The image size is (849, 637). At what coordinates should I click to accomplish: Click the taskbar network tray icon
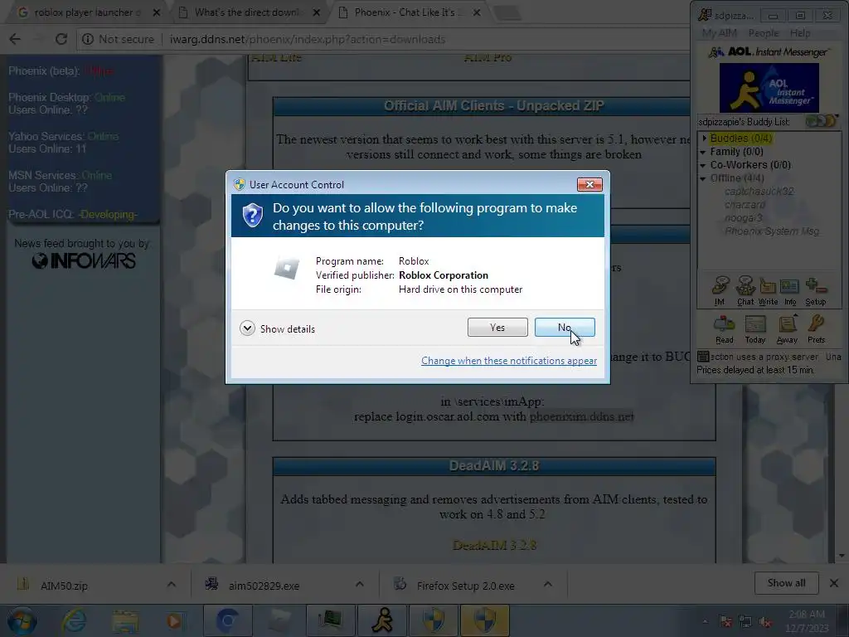tap(745, 622)
